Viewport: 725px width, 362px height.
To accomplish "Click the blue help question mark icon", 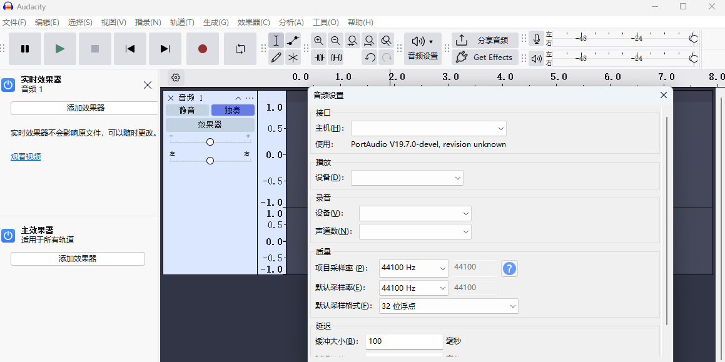I will [509, 268].
